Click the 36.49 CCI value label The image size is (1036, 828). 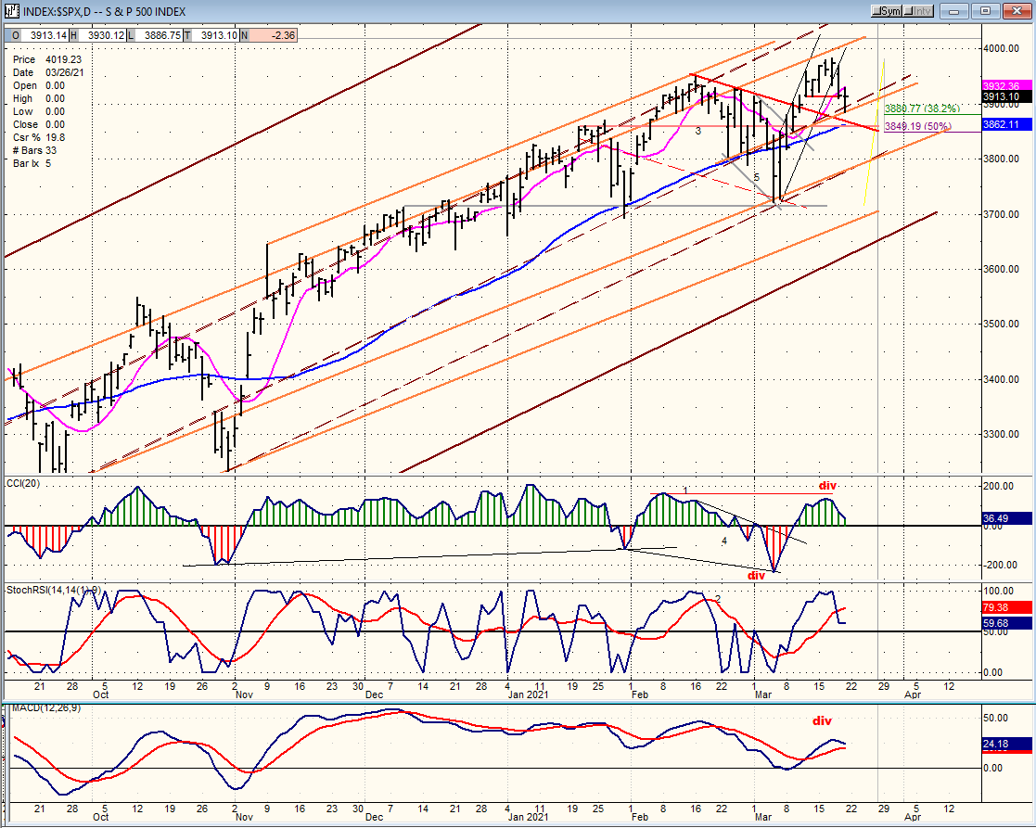pos(1005,518)
